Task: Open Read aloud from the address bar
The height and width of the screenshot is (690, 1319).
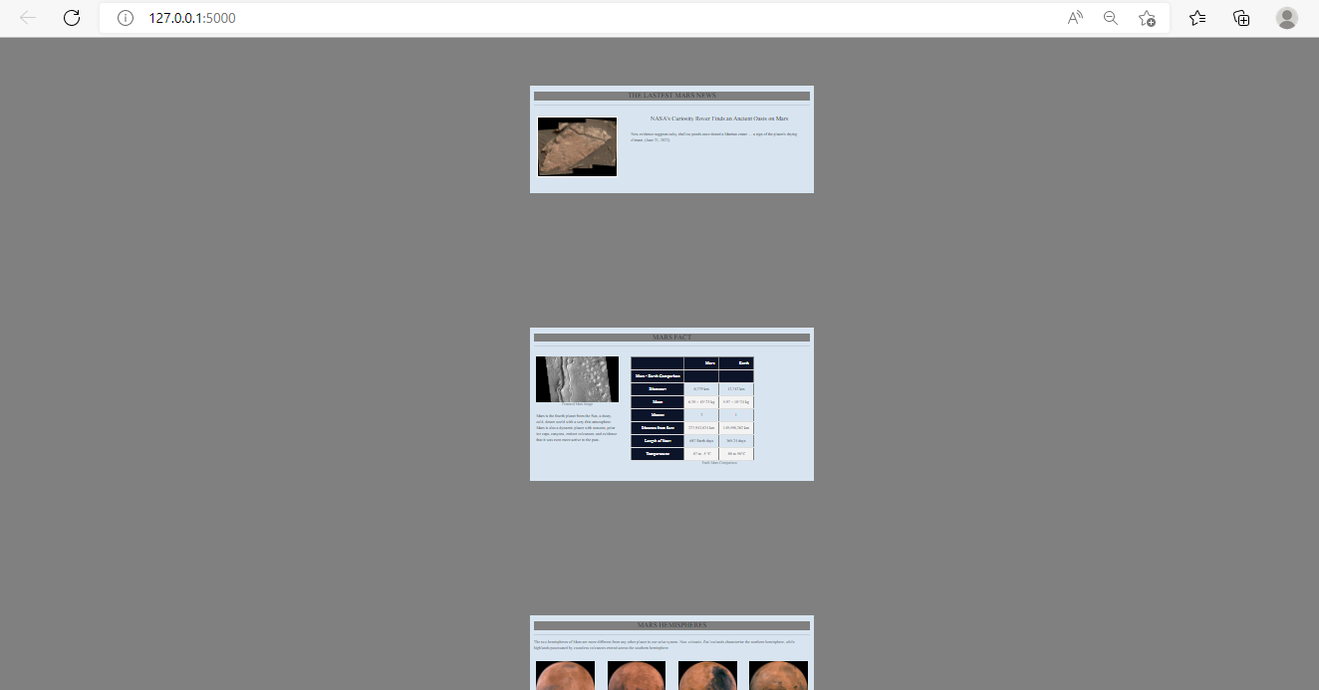Action: click(1075, 18)
